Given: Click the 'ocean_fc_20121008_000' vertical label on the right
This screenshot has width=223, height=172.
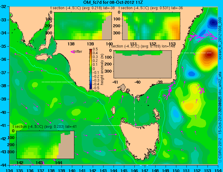Looking at the screenshot, I should click(220, 39).
